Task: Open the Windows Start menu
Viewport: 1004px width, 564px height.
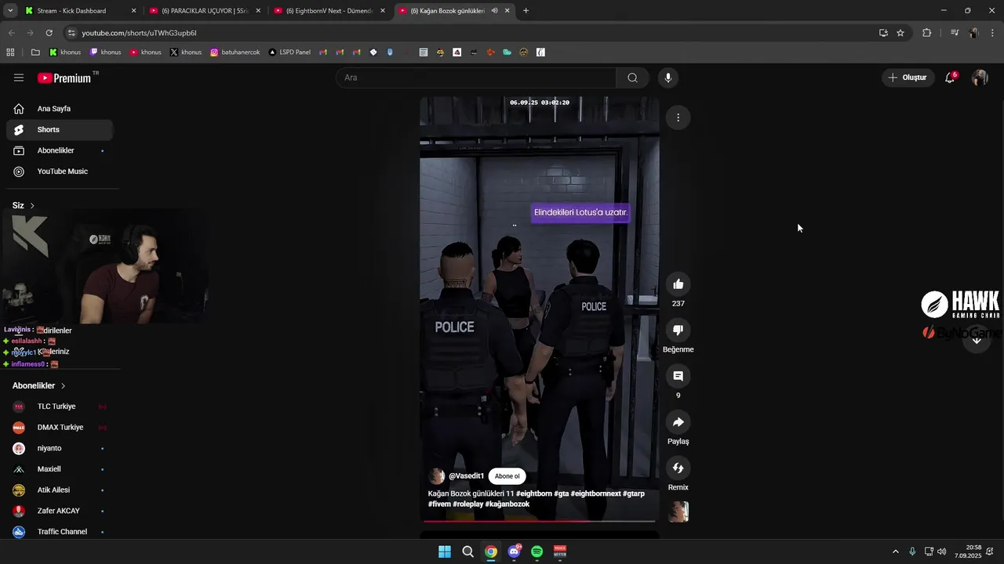Action: (445, 551)
